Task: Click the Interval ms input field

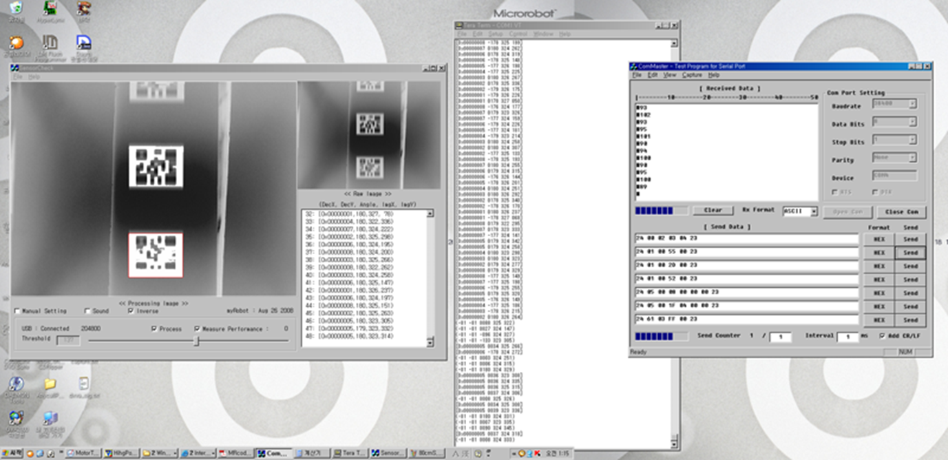Action: 847,337
